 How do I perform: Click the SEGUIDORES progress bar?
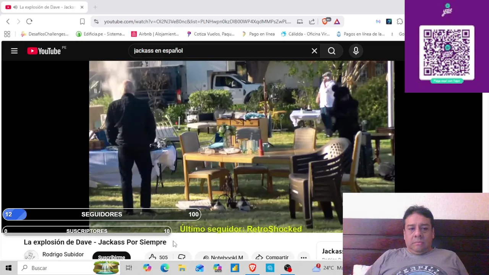[x=102, y=214]
